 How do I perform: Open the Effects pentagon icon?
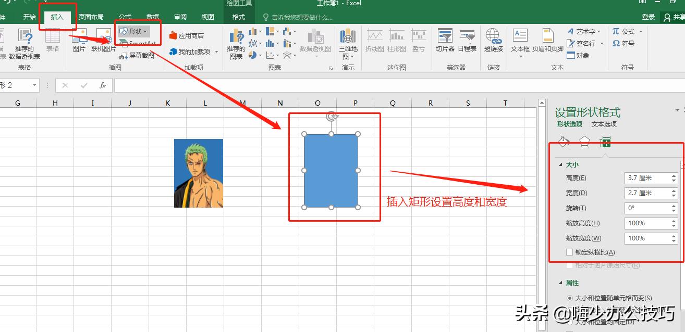point(584,142)
